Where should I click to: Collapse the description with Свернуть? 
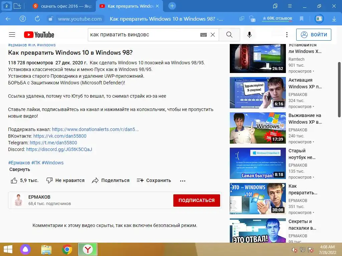pos(20,169)
